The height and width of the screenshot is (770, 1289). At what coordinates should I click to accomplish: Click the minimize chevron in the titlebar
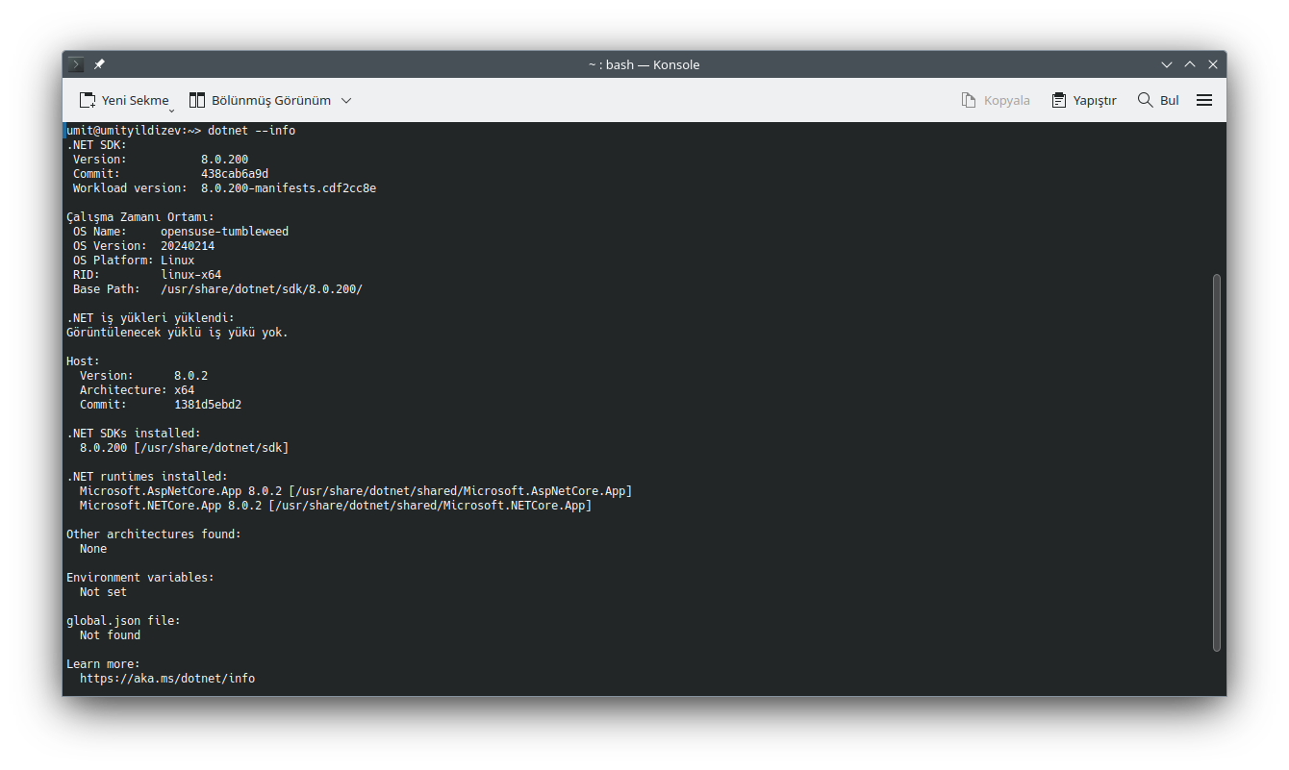1166,63
